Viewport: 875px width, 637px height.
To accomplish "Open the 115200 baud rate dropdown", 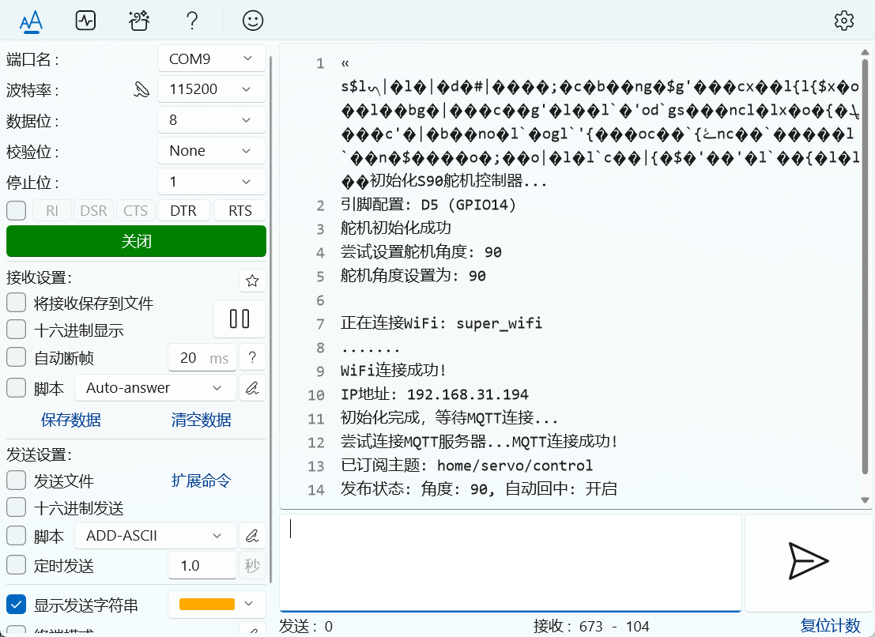I will click(x=212, y=89).
